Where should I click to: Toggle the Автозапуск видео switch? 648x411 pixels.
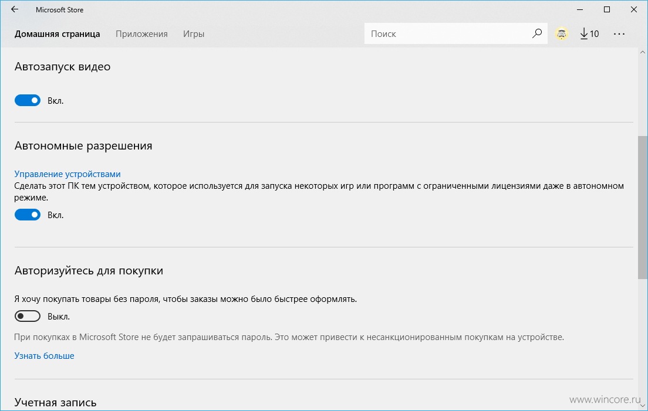tap(28, 100)
